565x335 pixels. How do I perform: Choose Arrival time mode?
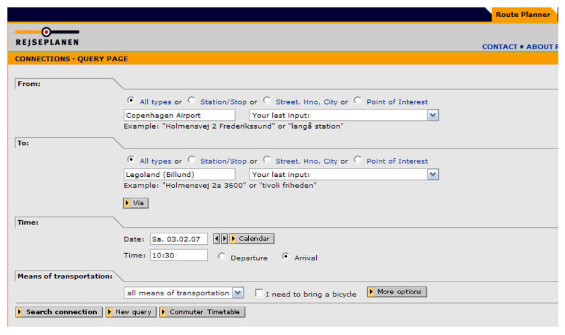coord(286,256)
